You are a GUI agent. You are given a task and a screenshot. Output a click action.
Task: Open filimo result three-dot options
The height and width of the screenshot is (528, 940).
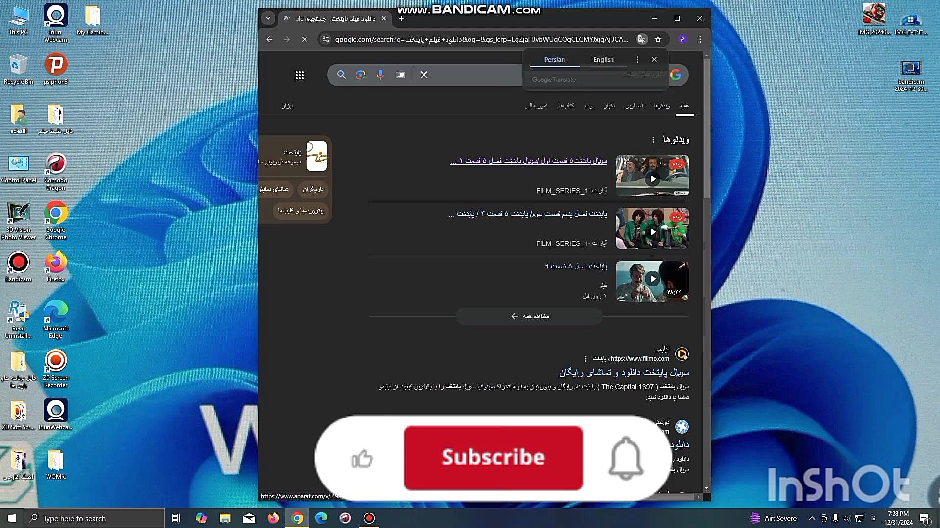click(x=586, y=359)
